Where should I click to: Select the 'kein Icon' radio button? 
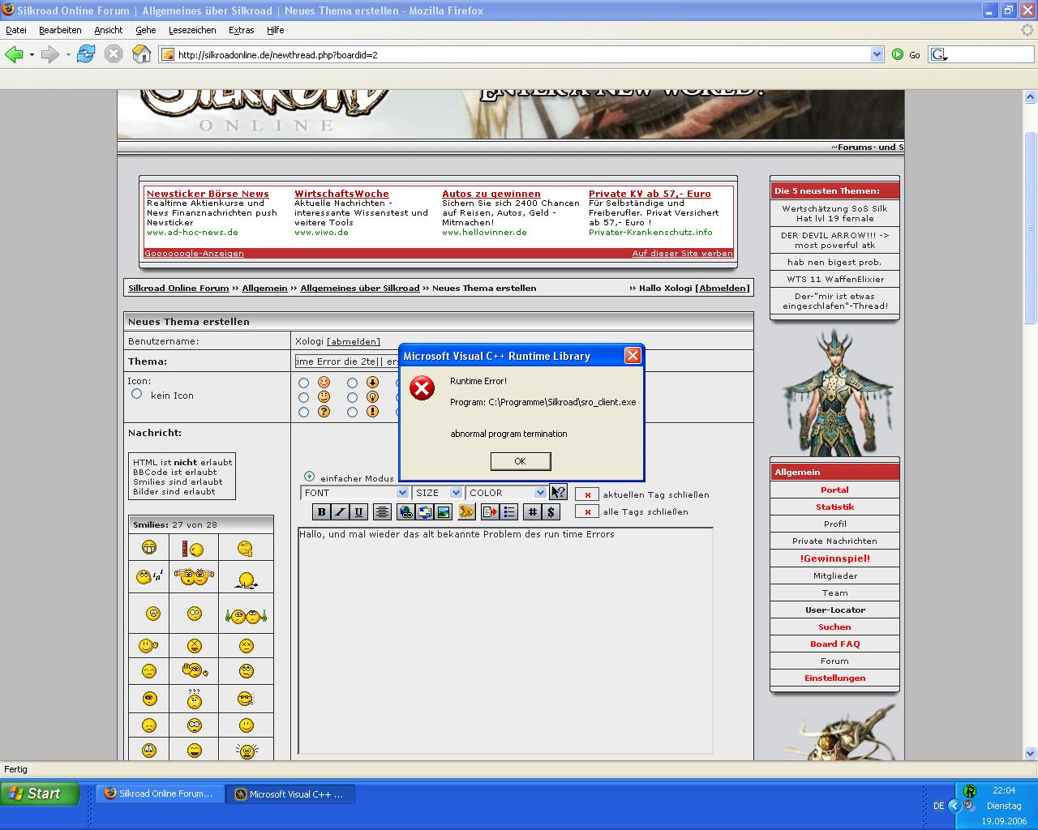tap(136, 394)
